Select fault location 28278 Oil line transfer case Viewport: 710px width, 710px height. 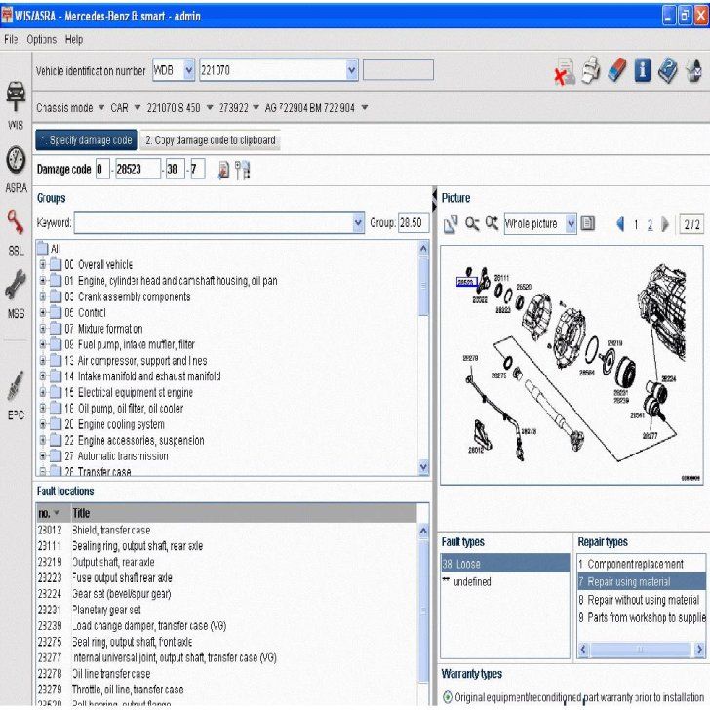[226, 673]
